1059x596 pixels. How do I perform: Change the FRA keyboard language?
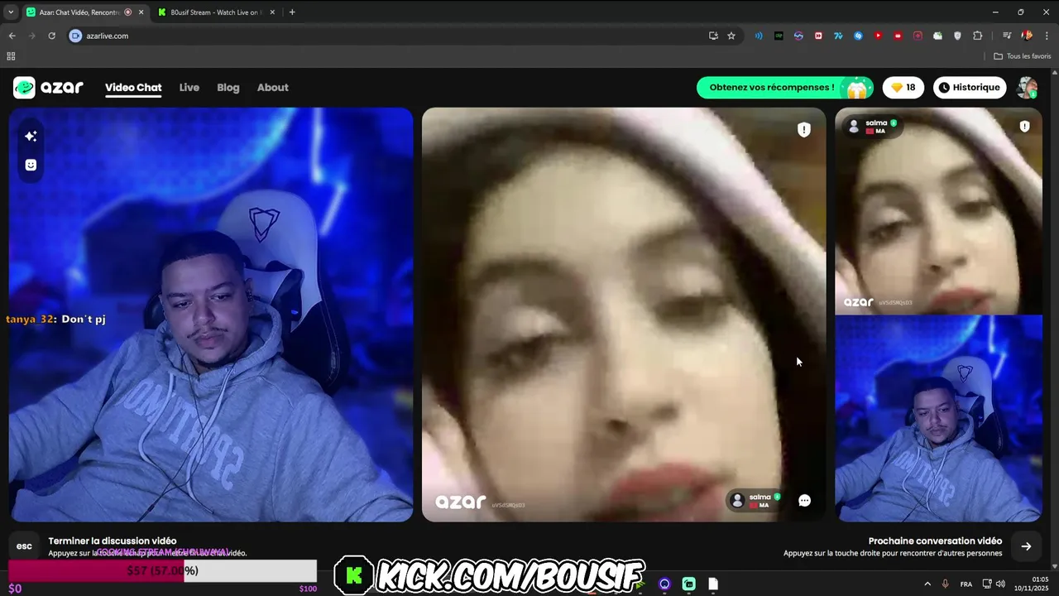(966, 584)
